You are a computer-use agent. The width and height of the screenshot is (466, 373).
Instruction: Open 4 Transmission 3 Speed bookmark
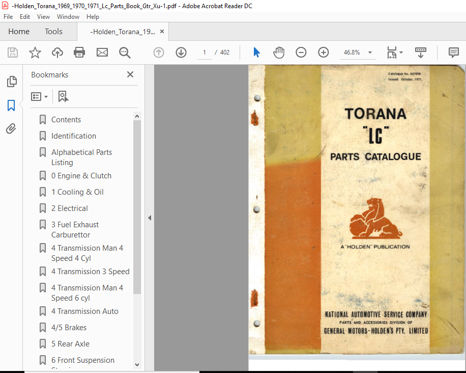point(91,272)
